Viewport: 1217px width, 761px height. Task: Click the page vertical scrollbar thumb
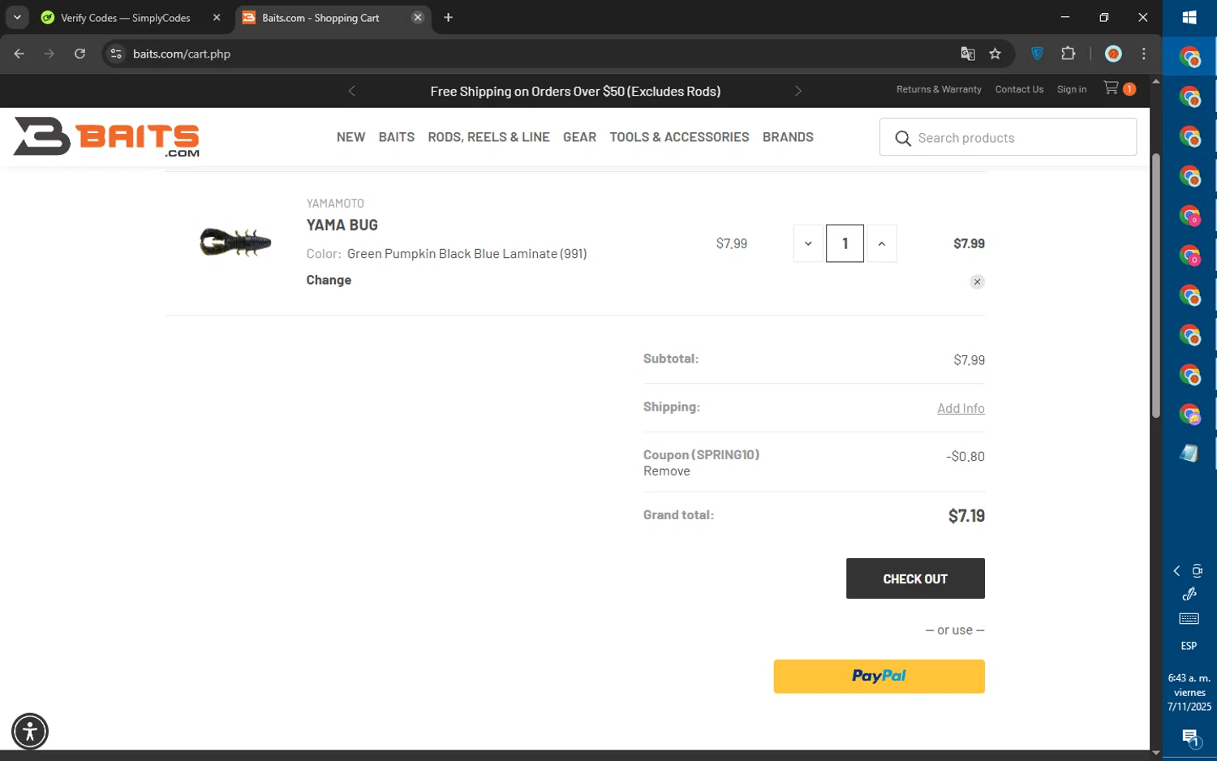click(1155, 286)
